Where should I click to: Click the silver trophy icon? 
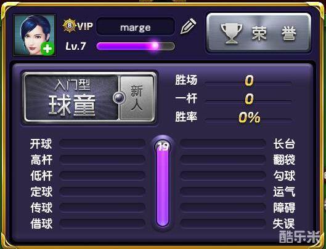point(231,34)
